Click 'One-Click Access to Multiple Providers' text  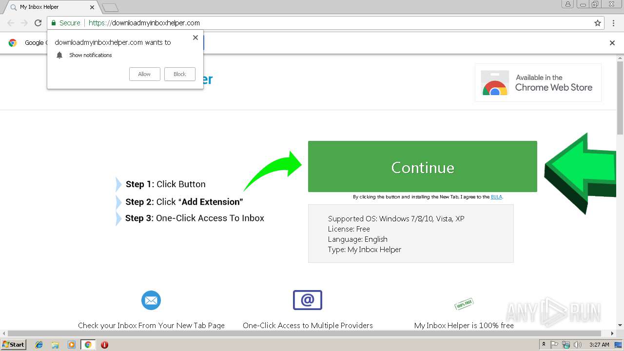tap(308, 325)
